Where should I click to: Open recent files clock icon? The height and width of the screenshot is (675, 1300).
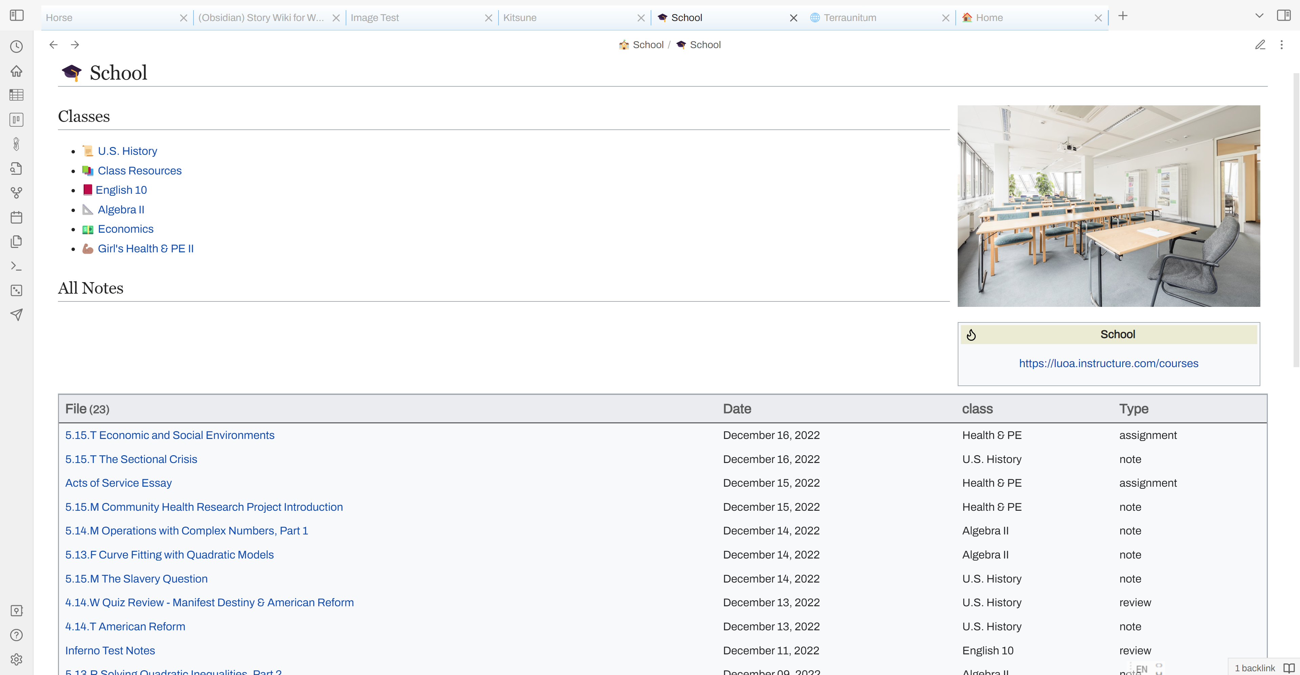click(17, 46)
